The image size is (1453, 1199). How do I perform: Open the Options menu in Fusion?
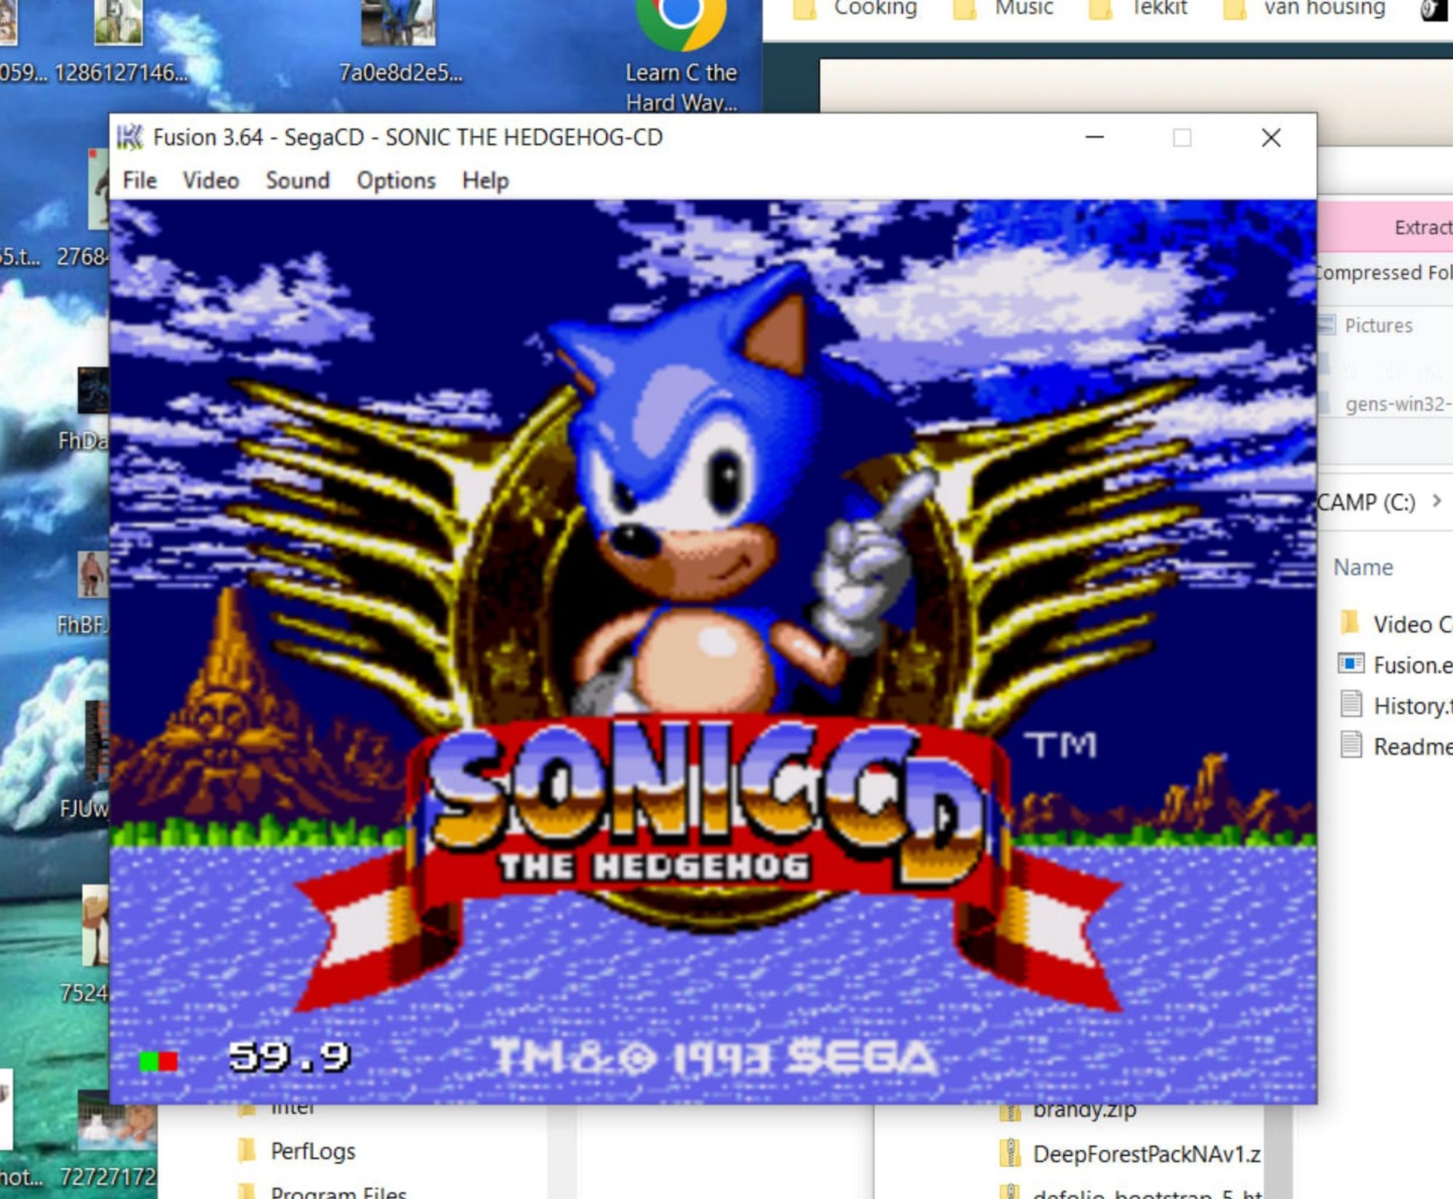(x=396, y=179)
